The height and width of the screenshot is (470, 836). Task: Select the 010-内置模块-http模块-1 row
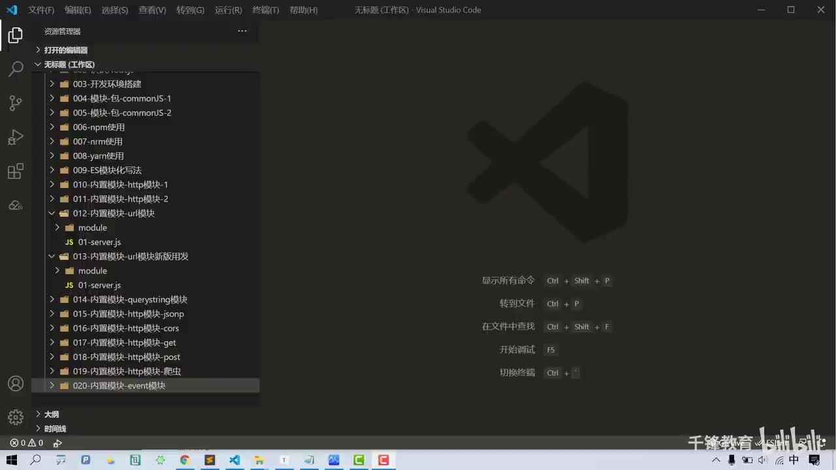pos(145,185)
